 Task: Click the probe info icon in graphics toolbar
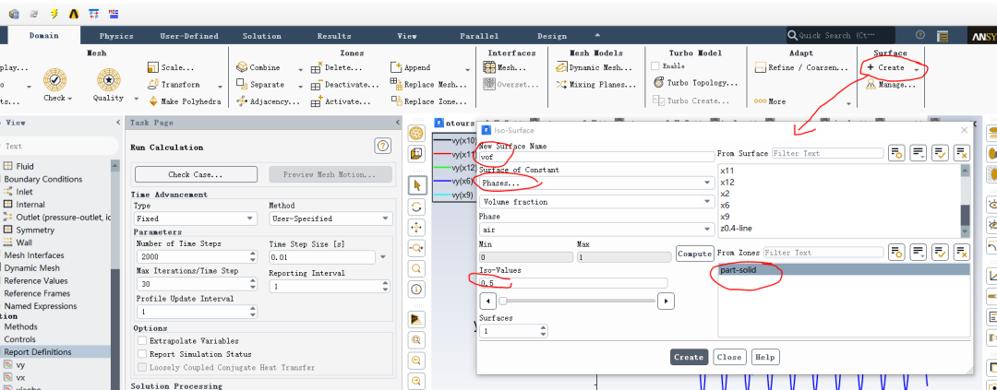[x=416, y=289]
